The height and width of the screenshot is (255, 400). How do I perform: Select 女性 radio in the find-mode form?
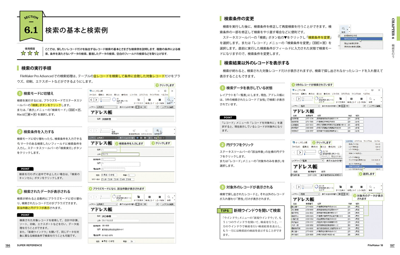click(109, 175)
